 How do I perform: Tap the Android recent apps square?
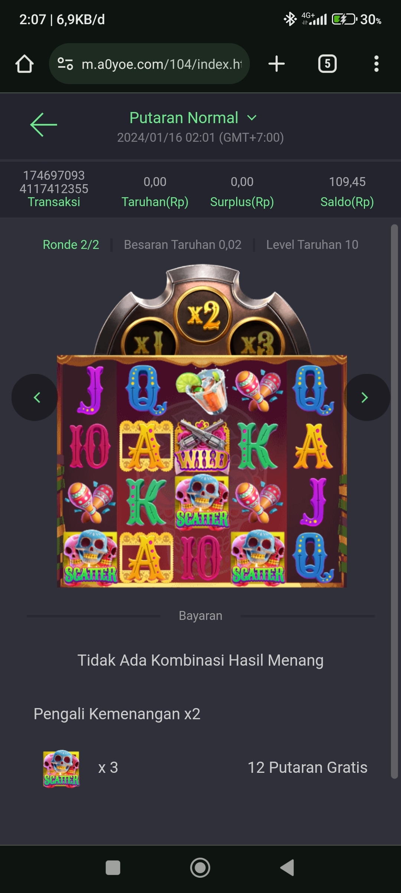[113, 868]
